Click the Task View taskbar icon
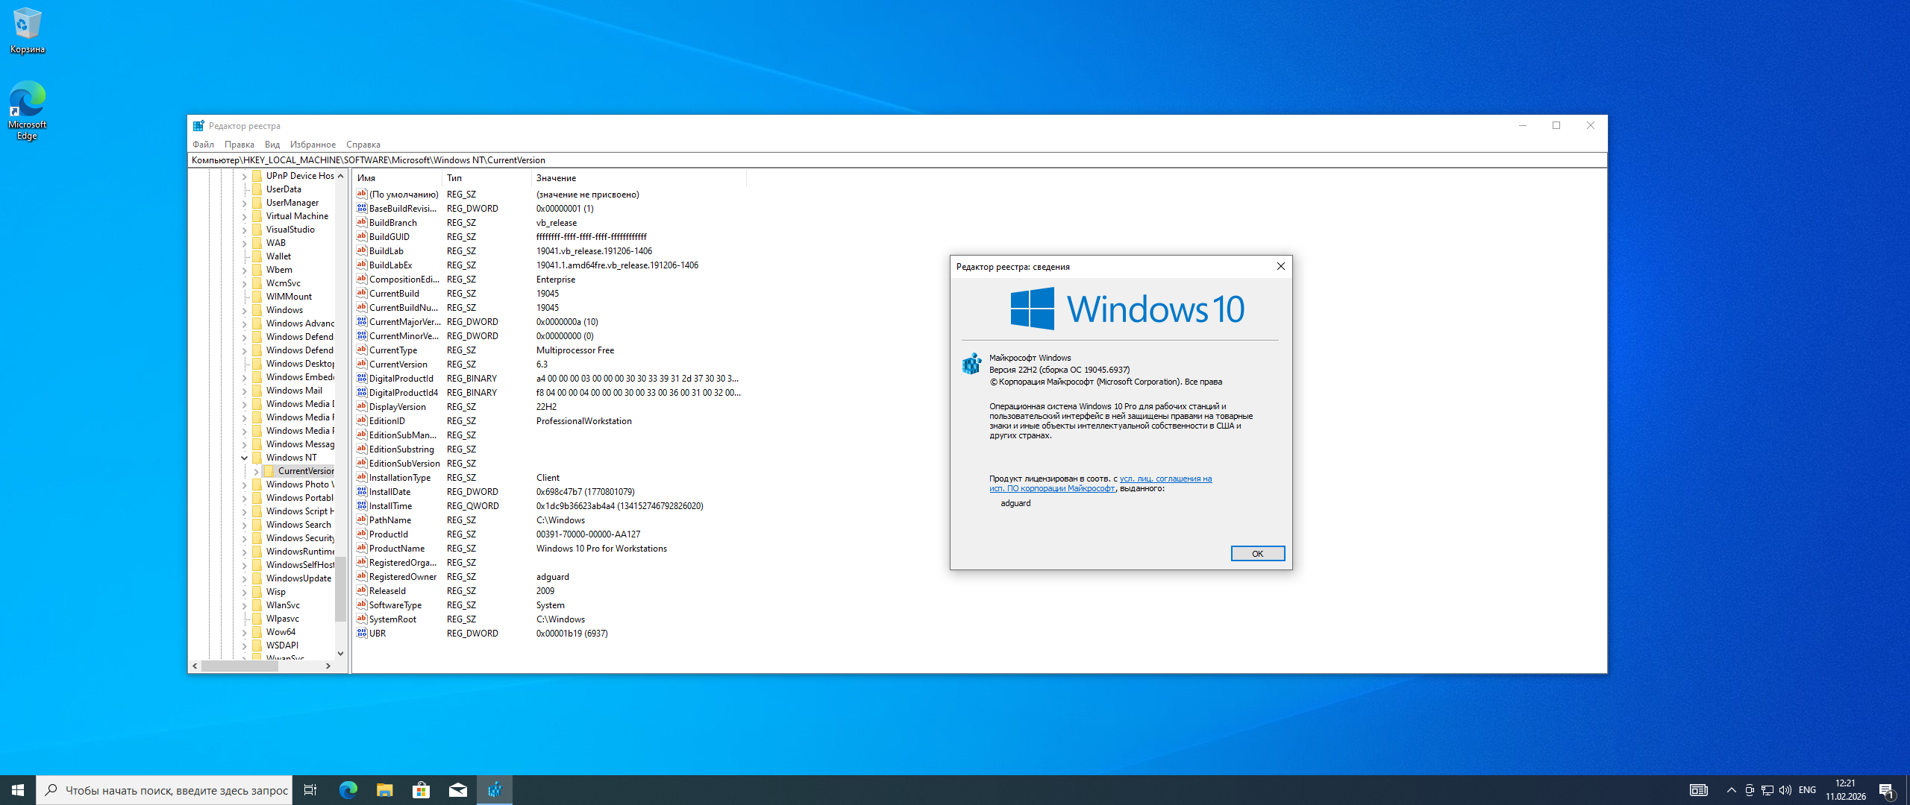Image resolution: width=1910 pixels, height=805 pixels. pyautogui.click(x=311, y=790)
